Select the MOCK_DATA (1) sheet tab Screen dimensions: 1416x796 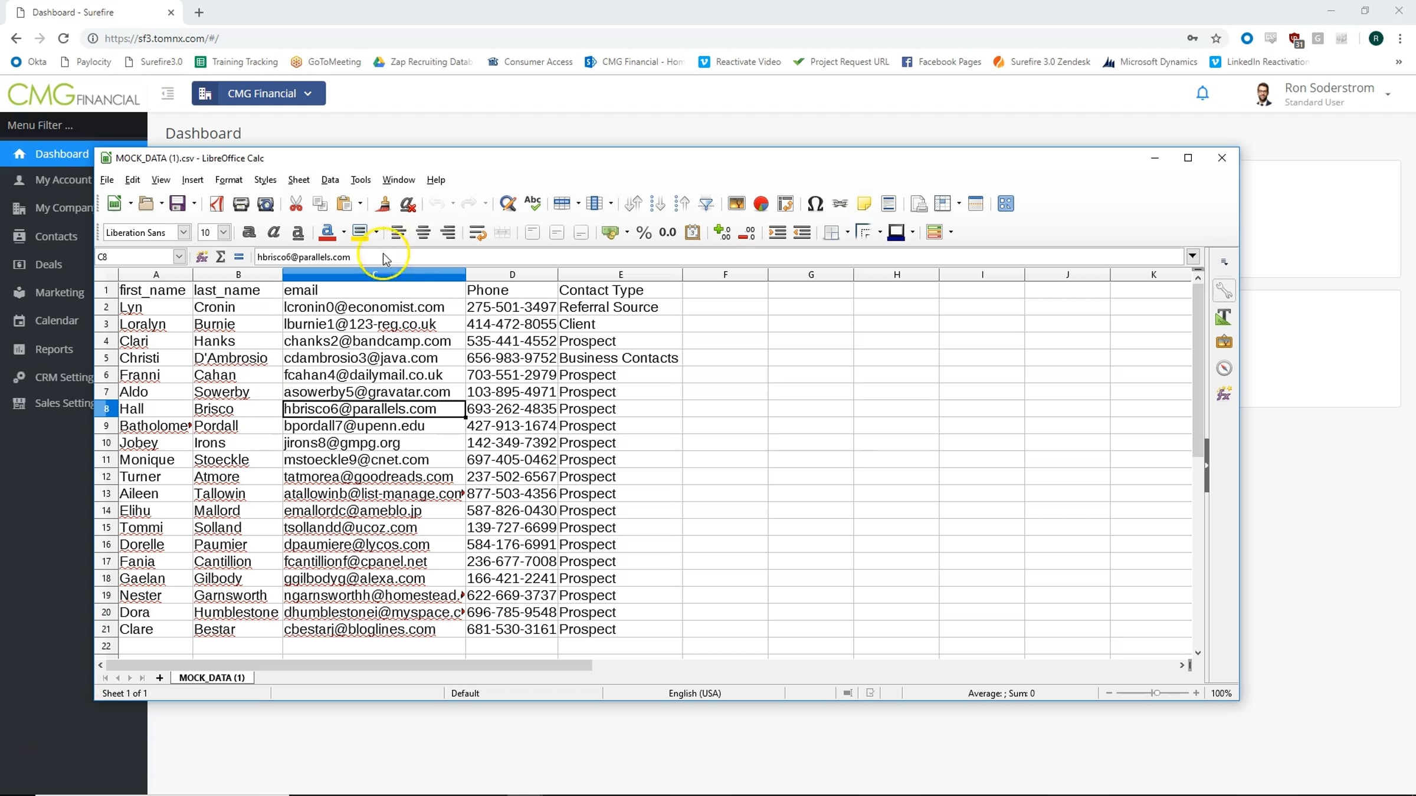tap(211, 677)
